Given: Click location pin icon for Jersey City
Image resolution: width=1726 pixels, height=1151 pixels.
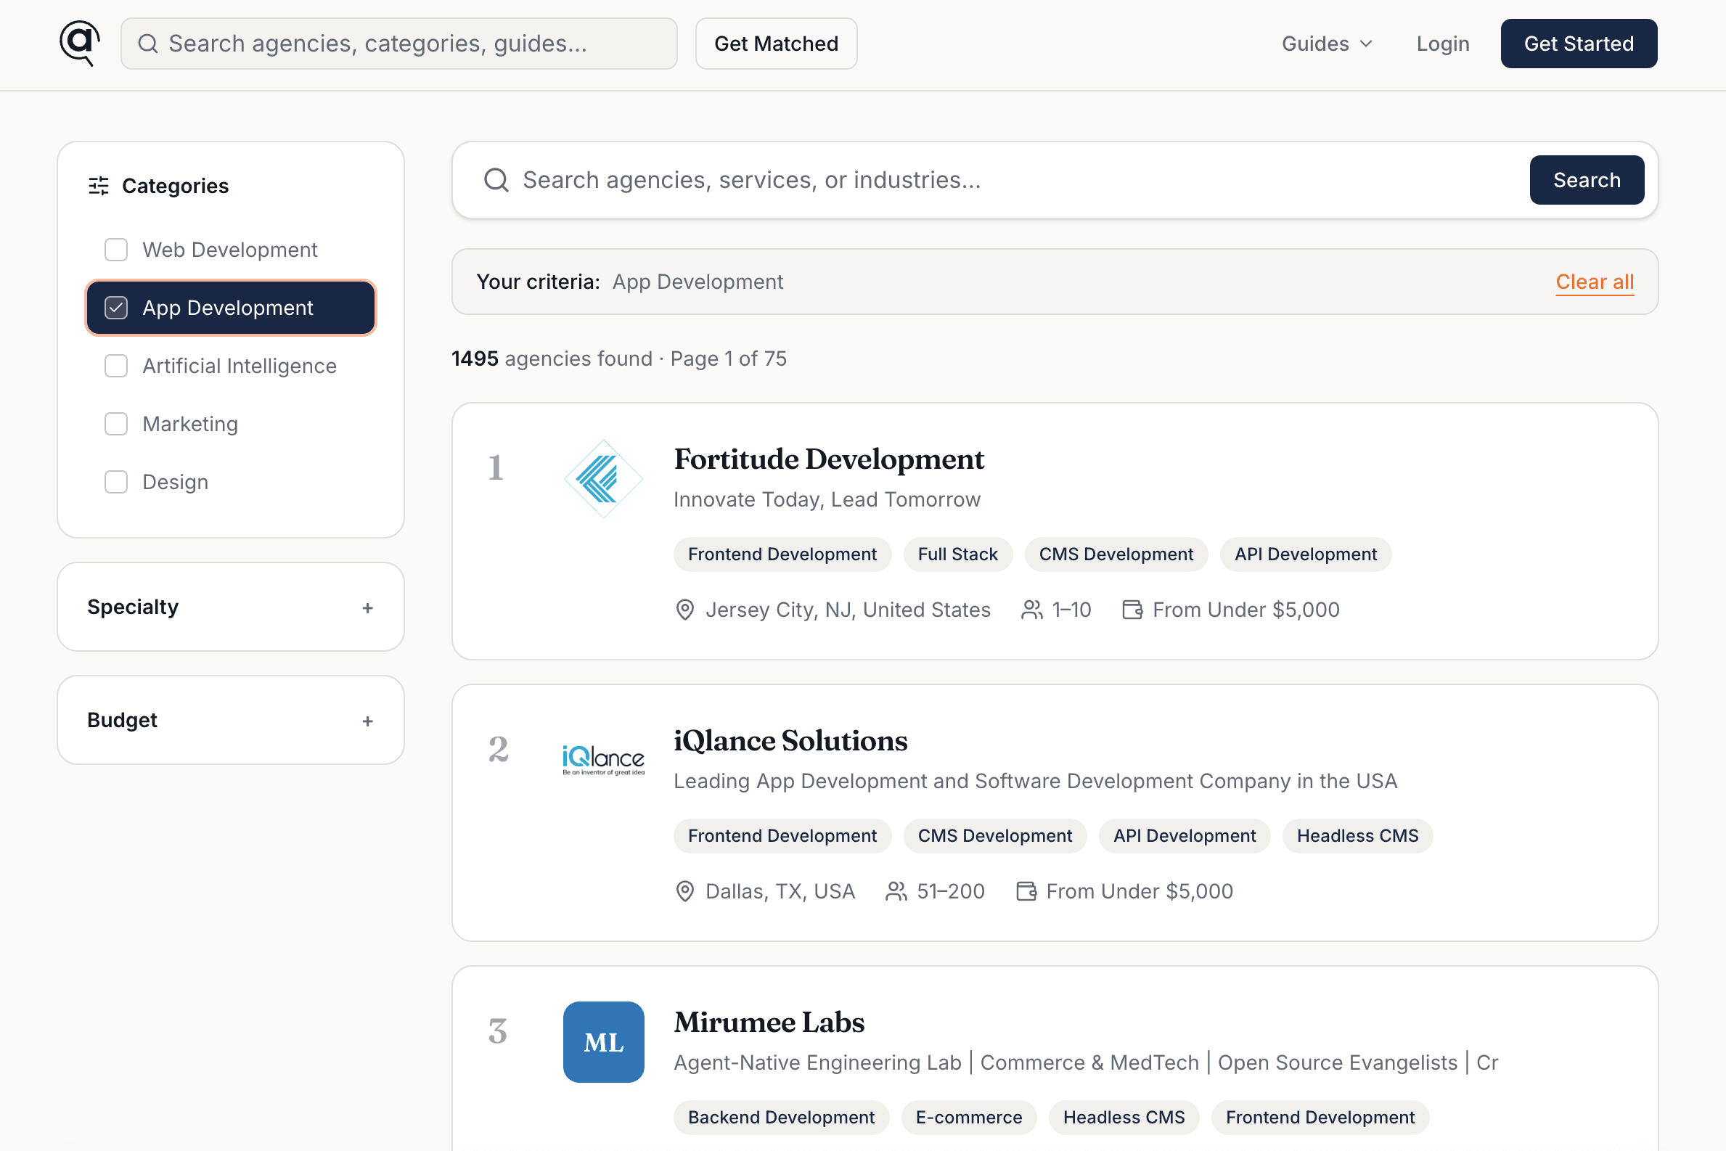Looking at the screenshot, I should point(684,610).
